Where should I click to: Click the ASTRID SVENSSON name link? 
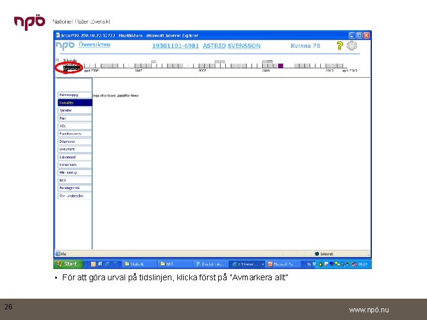pyautogui.click(x=231, y=46)
